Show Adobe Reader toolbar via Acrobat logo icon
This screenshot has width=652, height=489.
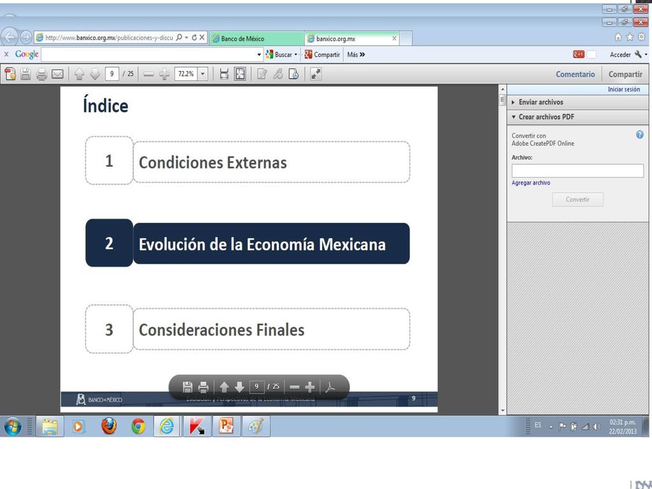coord(330,387)
